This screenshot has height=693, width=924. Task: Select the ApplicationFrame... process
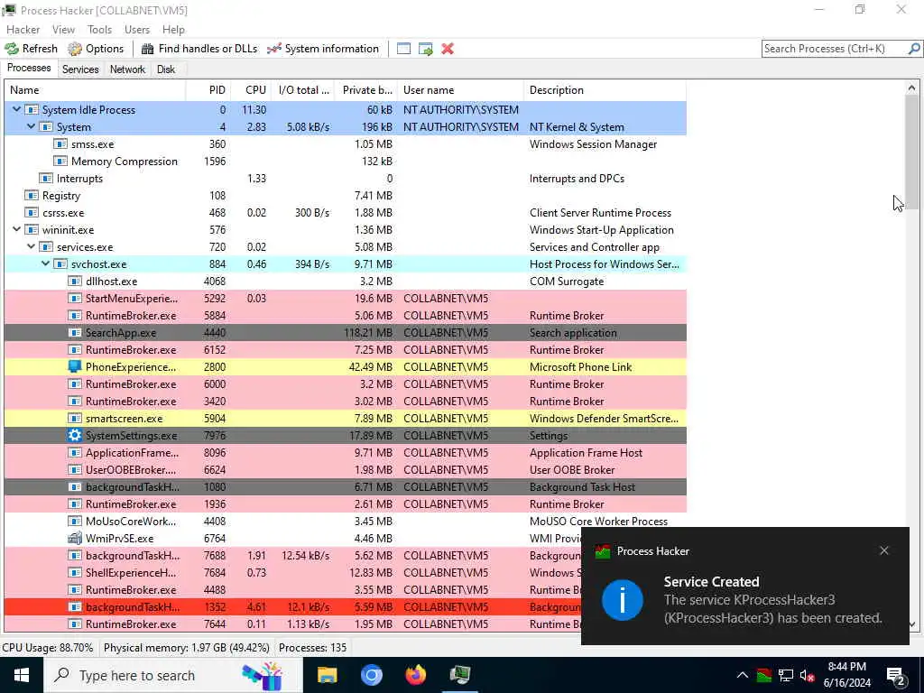tap(346, 453)
